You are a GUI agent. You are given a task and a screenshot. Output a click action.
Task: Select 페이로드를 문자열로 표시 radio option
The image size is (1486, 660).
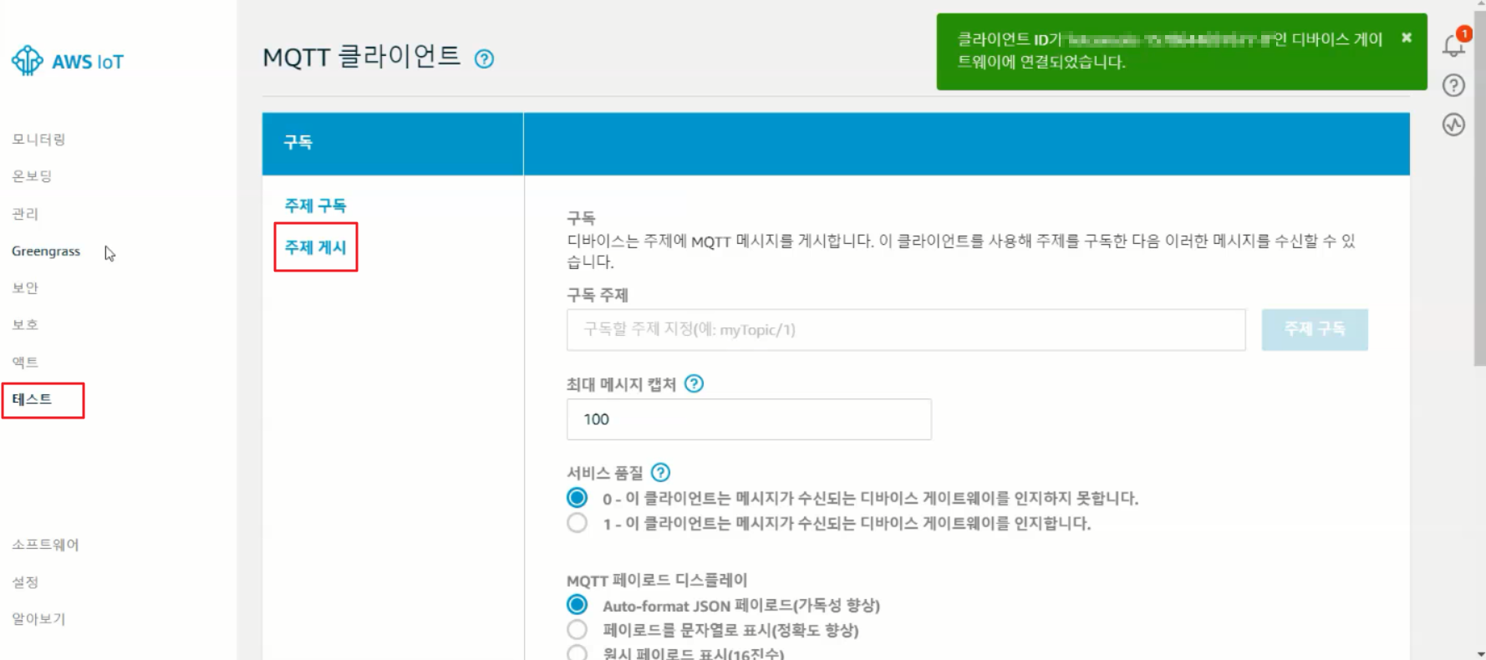tap(577, 629)
